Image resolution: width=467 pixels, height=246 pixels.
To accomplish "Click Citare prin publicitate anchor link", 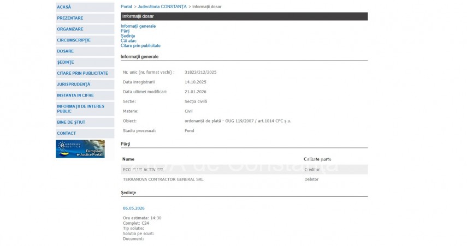I will click(140, 46).
